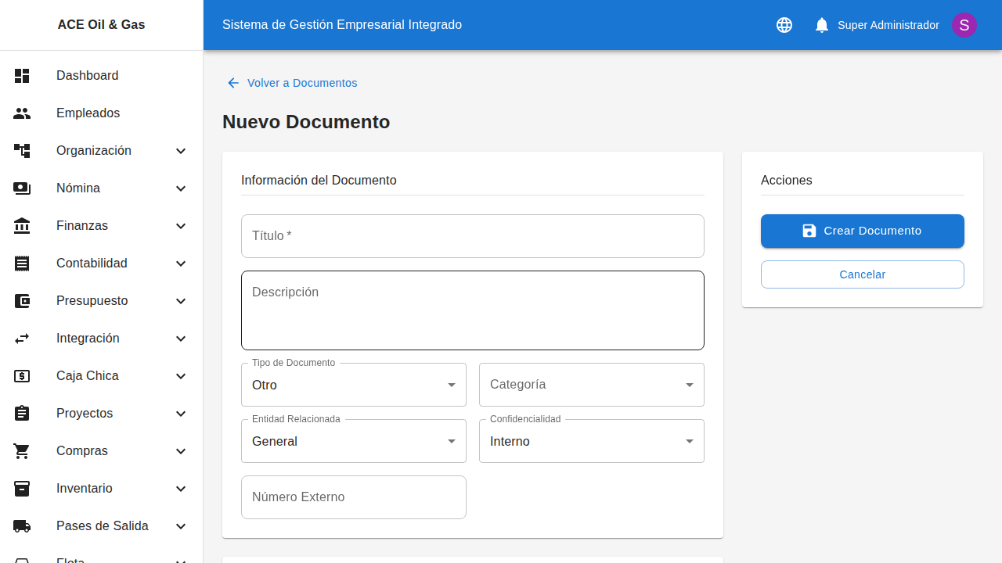Viewport: 1002px width, 563px height.
Task: Click the back arrow icon
Action: (x=233, y=83)
